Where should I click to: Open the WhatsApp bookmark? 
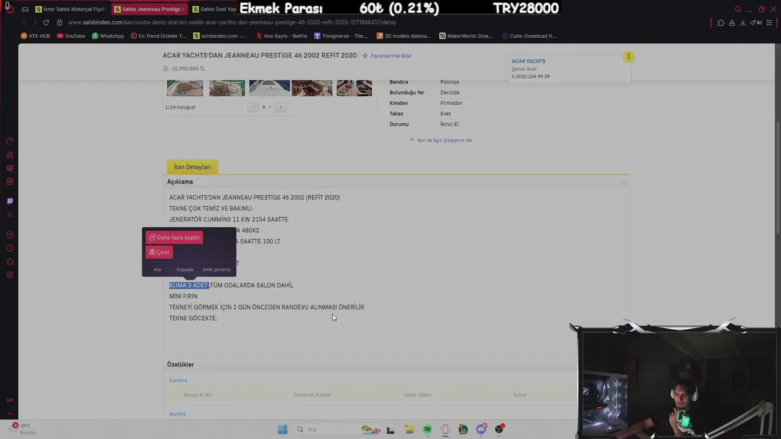(x=108, y=36)
